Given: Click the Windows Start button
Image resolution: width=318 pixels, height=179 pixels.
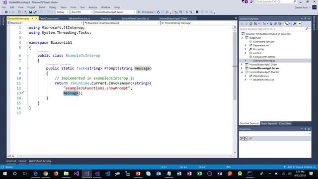Looking at the screenshot, I should pyautogui.click(x=4, y=174).
